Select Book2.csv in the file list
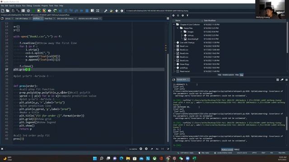This screenshot has width=289, height=162. [x=184, y=50]
